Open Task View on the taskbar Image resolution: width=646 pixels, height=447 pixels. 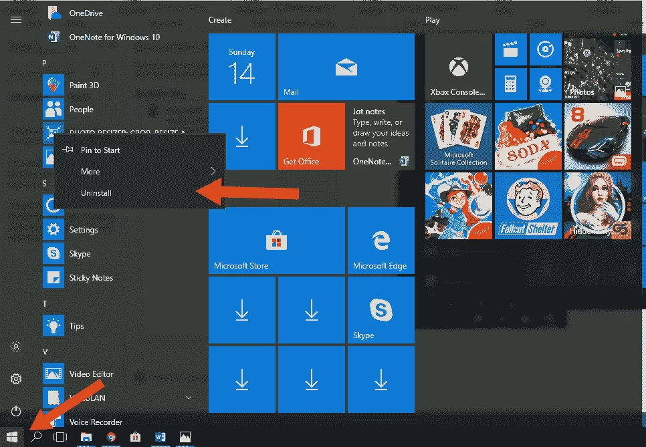pyautogui.click(x=60, y=437)
